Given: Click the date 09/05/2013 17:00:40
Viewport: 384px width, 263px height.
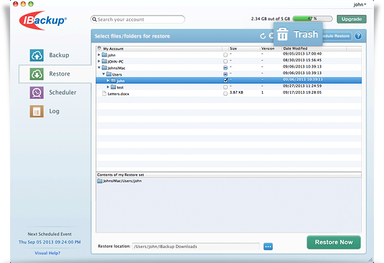Looking at the screenshot, I should [x=302, y=54].
